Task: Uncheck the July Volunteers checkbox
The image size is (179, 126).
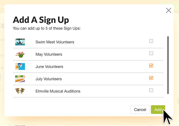Action: click(x=151, y=78)
